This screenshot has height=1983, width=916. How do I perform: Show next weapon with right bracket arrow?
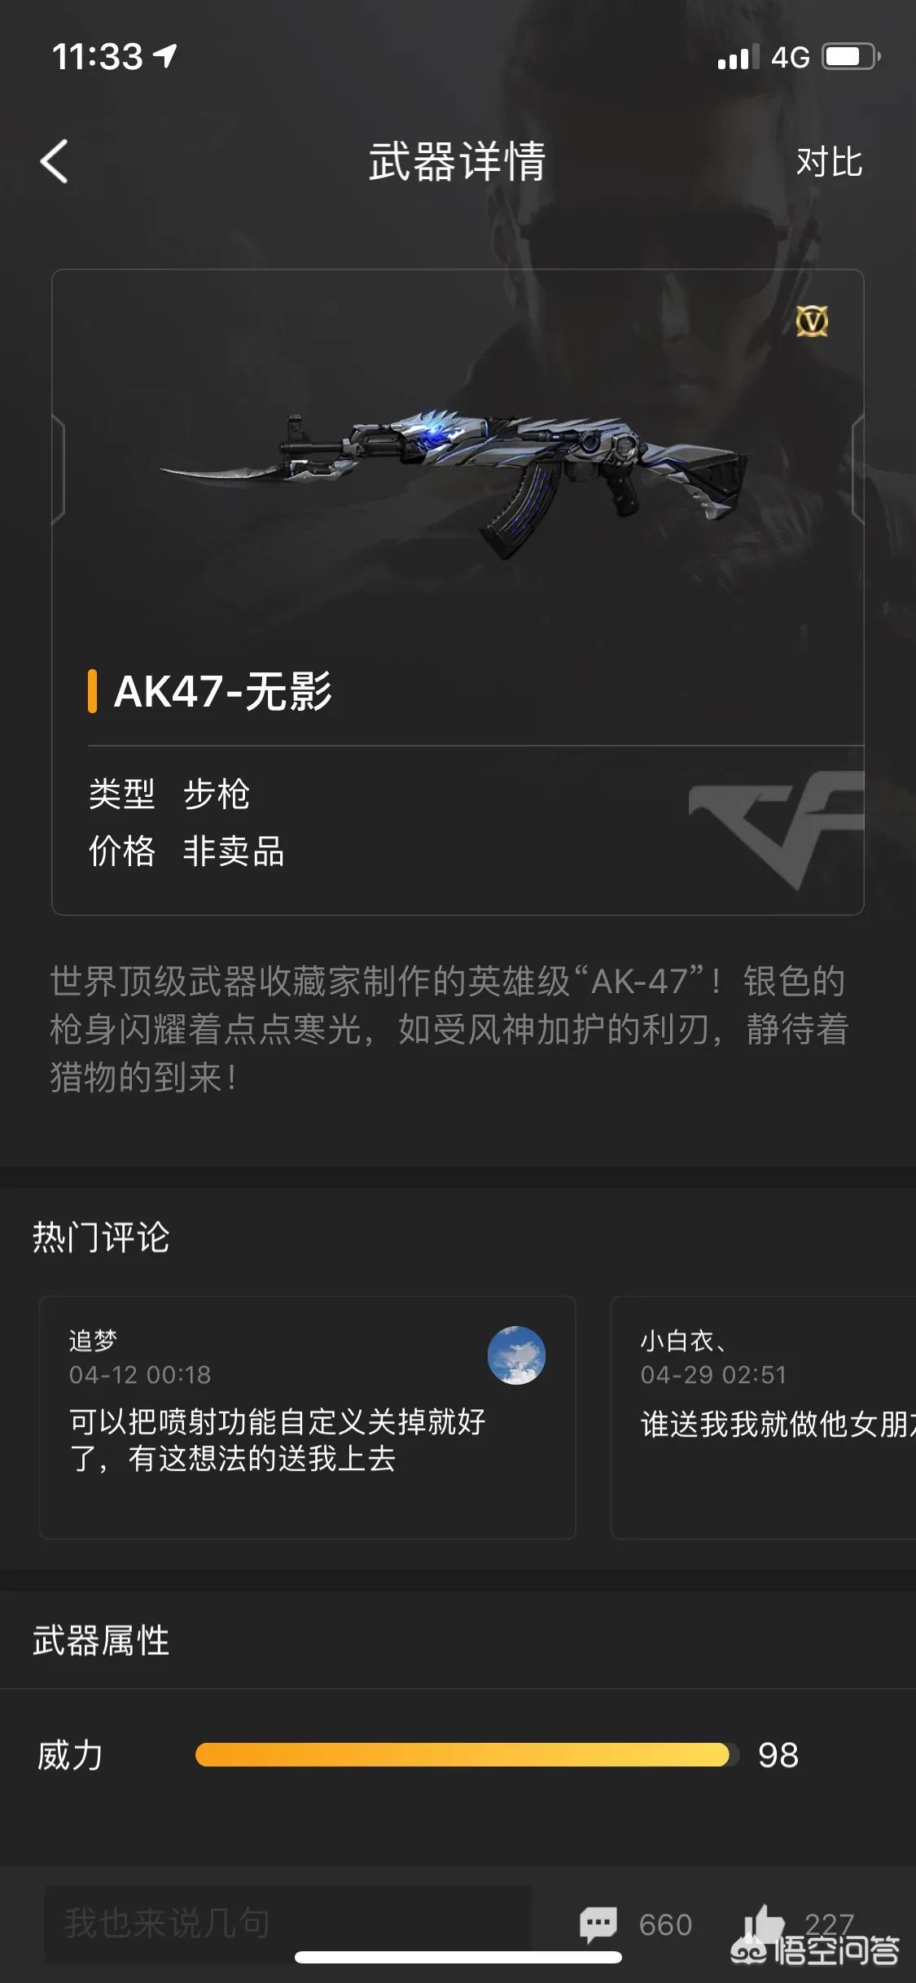[857, 469]
